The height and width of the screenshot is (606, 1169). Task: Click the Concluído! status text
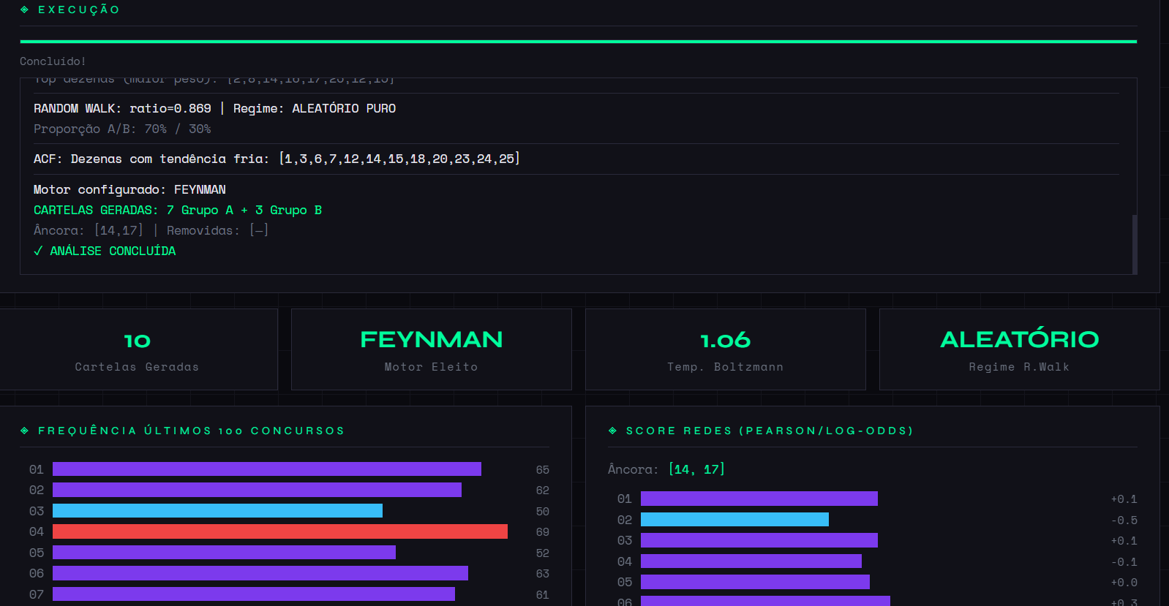[x=53, y=61]
